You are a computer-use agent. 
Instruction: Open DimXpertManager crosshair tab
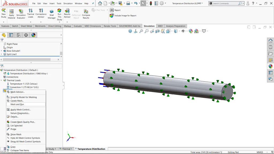(26, 35)
